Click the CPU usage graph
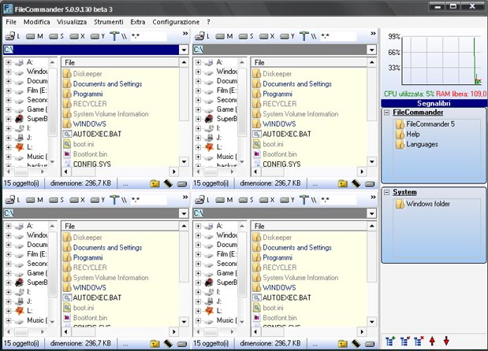This screenshot has width=488, height=351. 441,61
